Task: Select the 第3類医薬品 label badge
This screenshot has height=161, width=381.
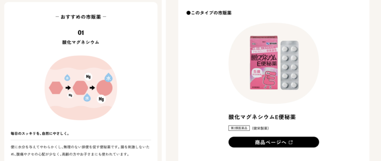Action: [x=239, y=128]
